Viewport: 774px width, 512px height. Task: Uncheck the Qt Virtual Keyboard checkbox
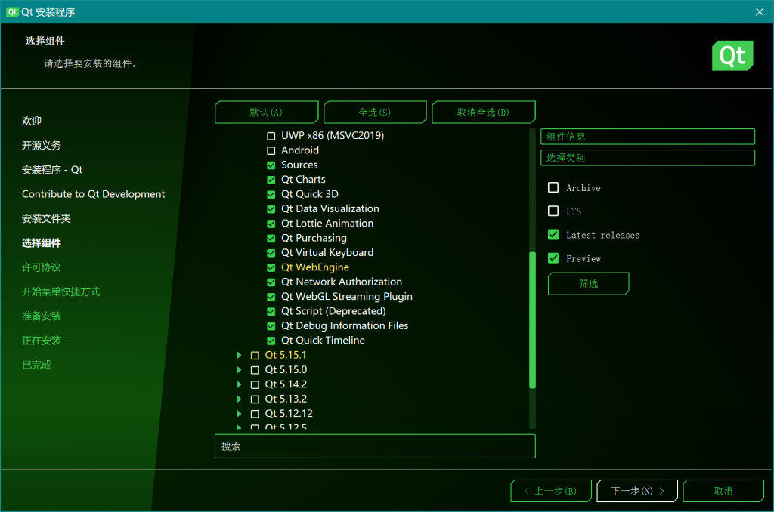click(271, 253)
